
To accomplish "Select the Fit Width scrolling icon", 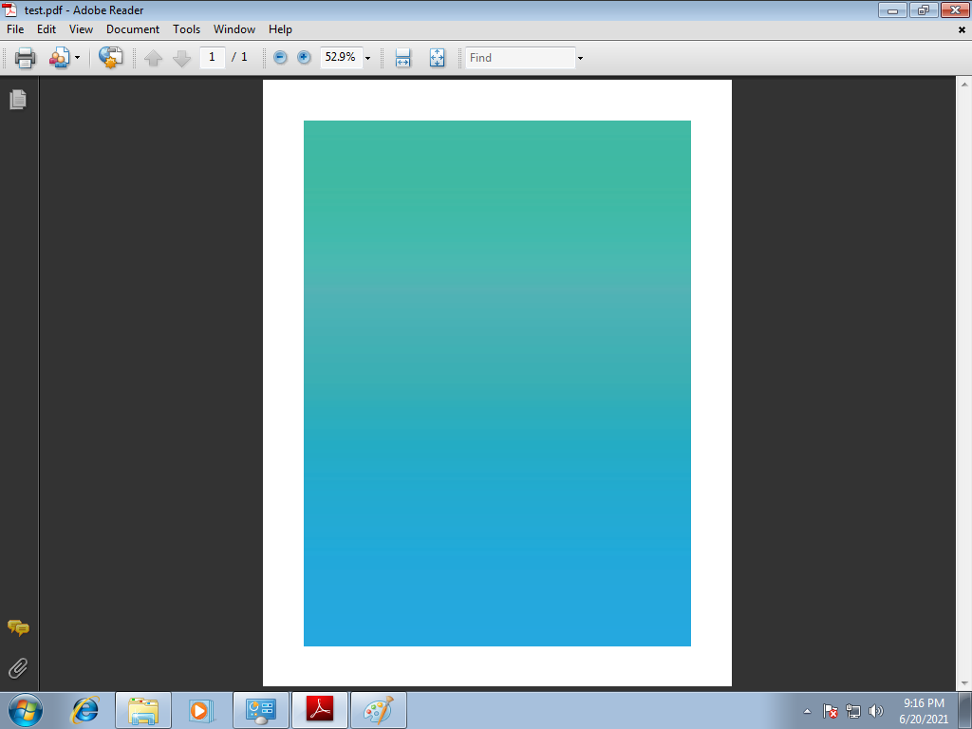I will (x=402, y=58).
